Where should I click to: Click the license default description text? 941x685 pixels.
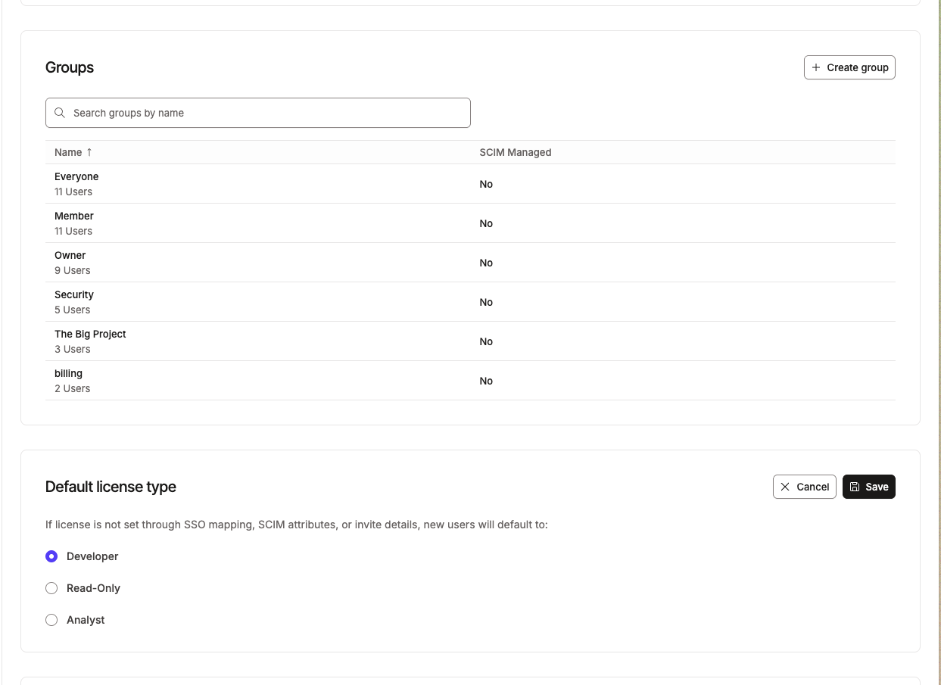point(297,525)
